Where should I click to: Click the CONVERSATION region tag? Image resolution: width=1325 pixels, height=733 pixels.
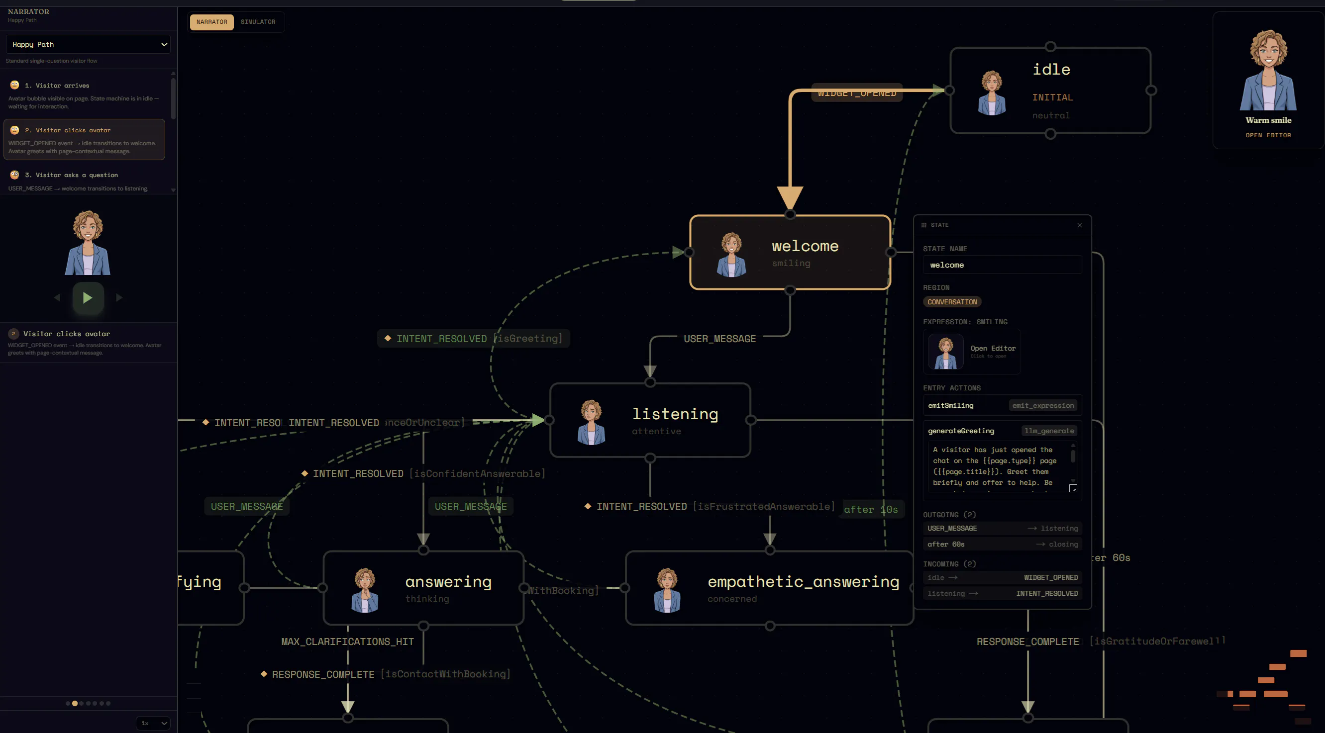pos(952,302)
